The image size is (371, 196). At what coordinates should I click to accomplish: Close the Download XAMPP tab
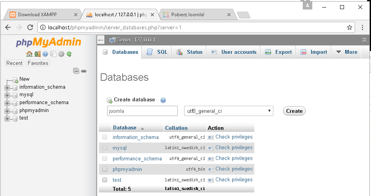pos(76,15)
